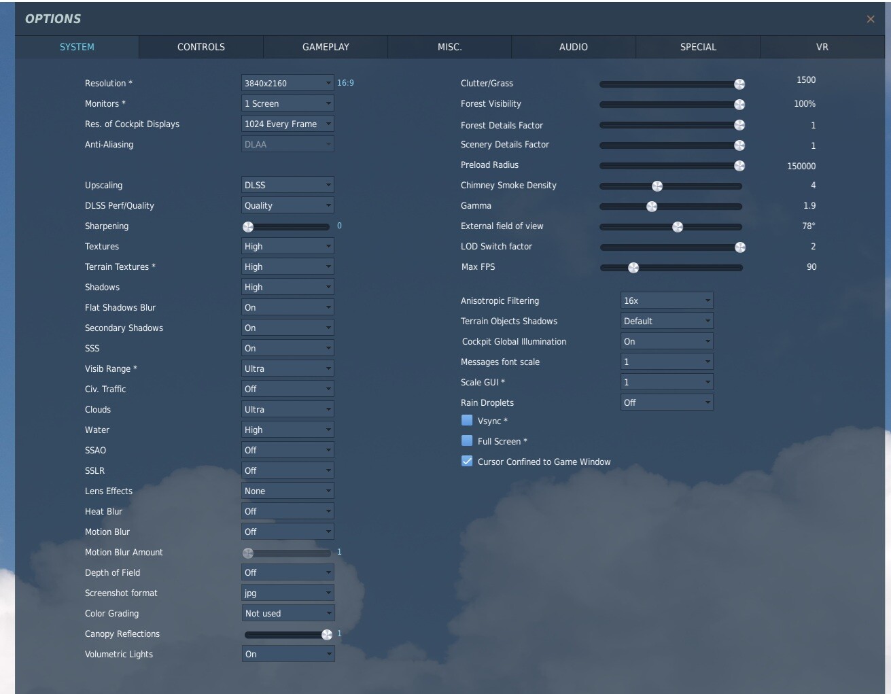Open the Visib Range dropdown

287,368
